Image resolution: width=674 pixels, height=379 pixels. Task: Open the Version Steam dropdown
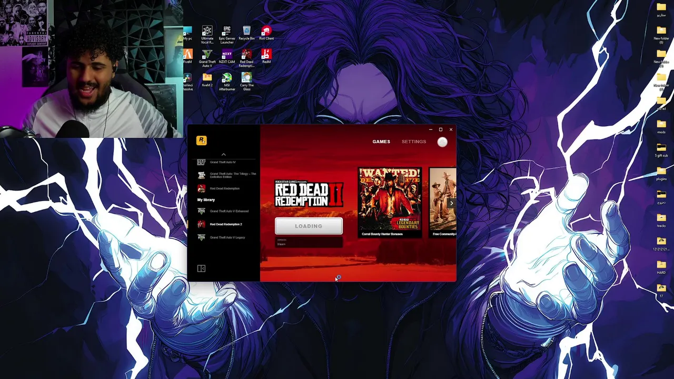coord(309,242)
